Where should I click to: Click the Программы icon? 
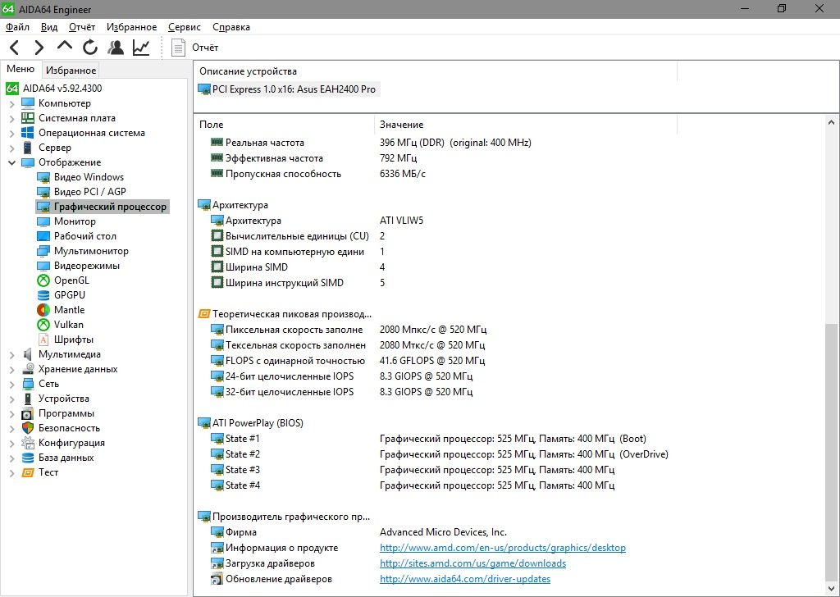click(x=28, y=413)
